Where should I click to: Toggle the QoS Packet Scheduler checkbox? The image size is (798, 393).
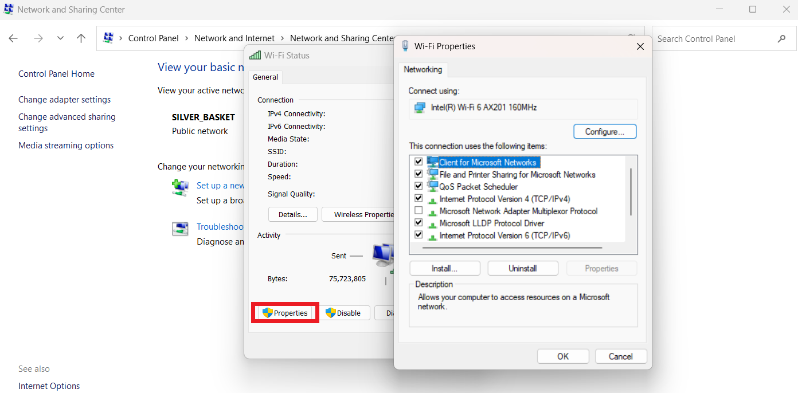pos(418,186)
